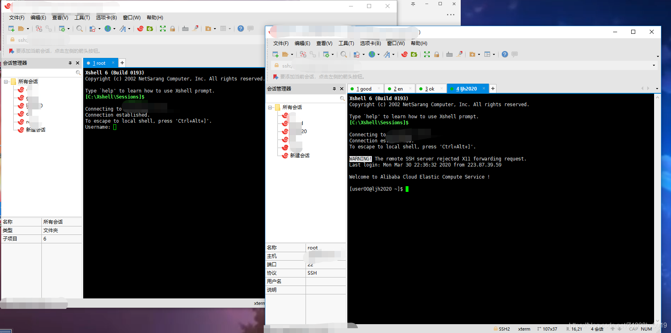
Task: Select 新建会话 item in front window tree
Action: point(300,156)
